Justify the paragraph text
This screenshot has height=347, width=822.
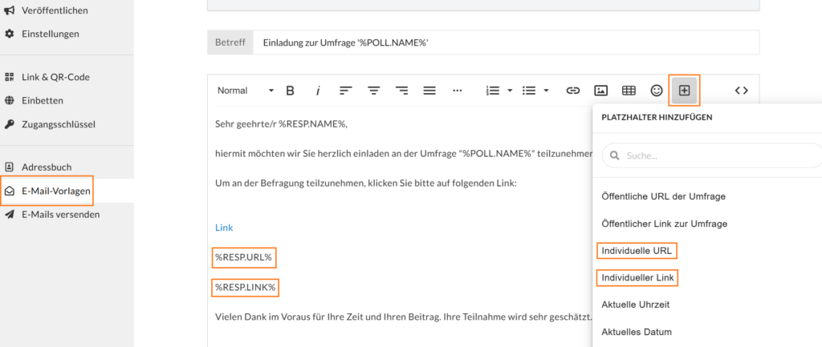(429, 91)
